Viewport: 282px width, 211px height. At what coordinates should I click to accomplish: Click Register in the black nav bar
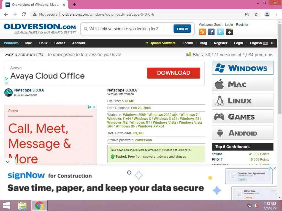click(x=221, y=43)
